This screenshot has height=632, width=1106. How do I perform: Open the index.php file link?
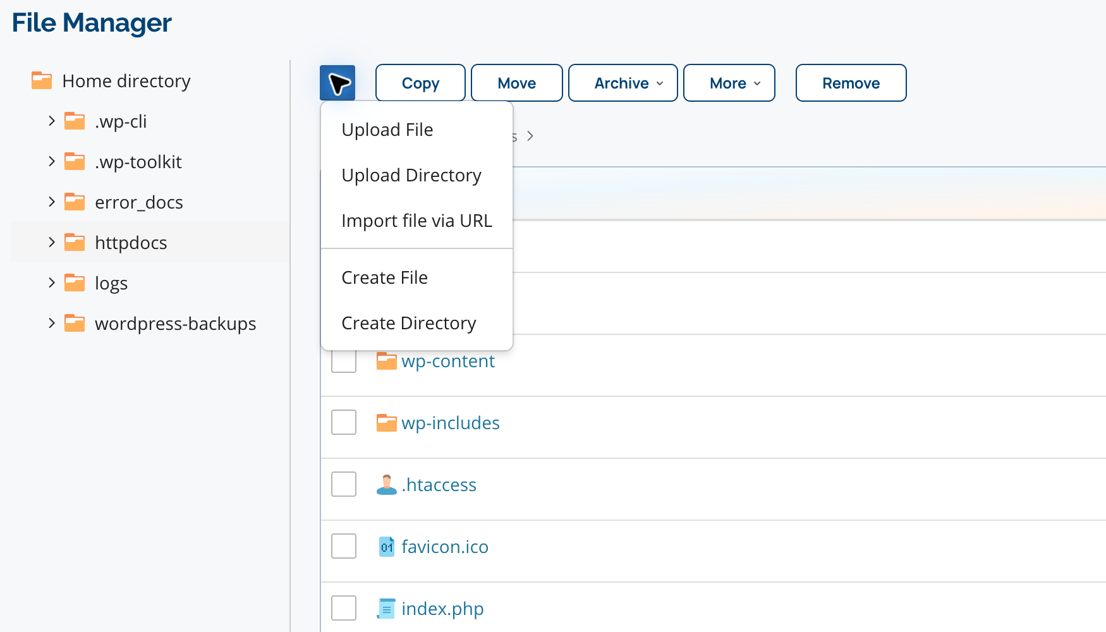(x=442, y=609)
